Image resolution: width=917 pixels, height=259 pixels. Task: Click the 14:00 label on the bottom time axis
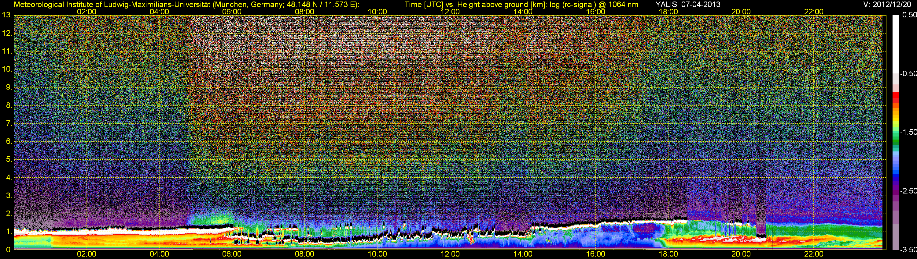click(523, 254)
